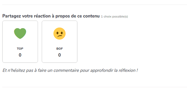The width and height of the screenshot is (187, 107).
Task: Click the horizontal divider below the comment prompt
Action: click(x=95, y=87)
